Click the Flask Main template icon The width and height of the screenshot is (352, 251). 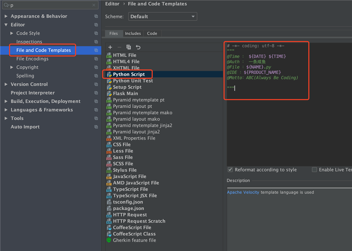click(x=109, y=94)
